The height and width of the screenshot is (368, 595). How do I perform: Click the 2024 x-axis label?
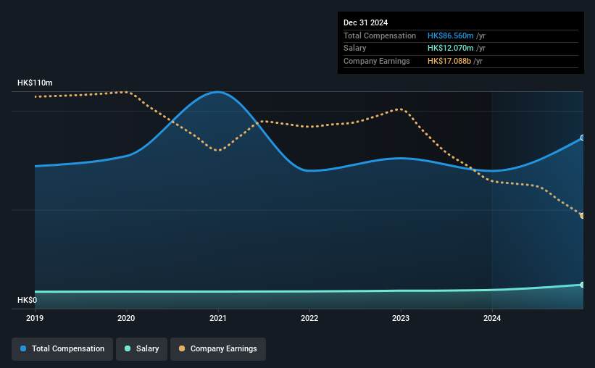[x=492, y=318]
